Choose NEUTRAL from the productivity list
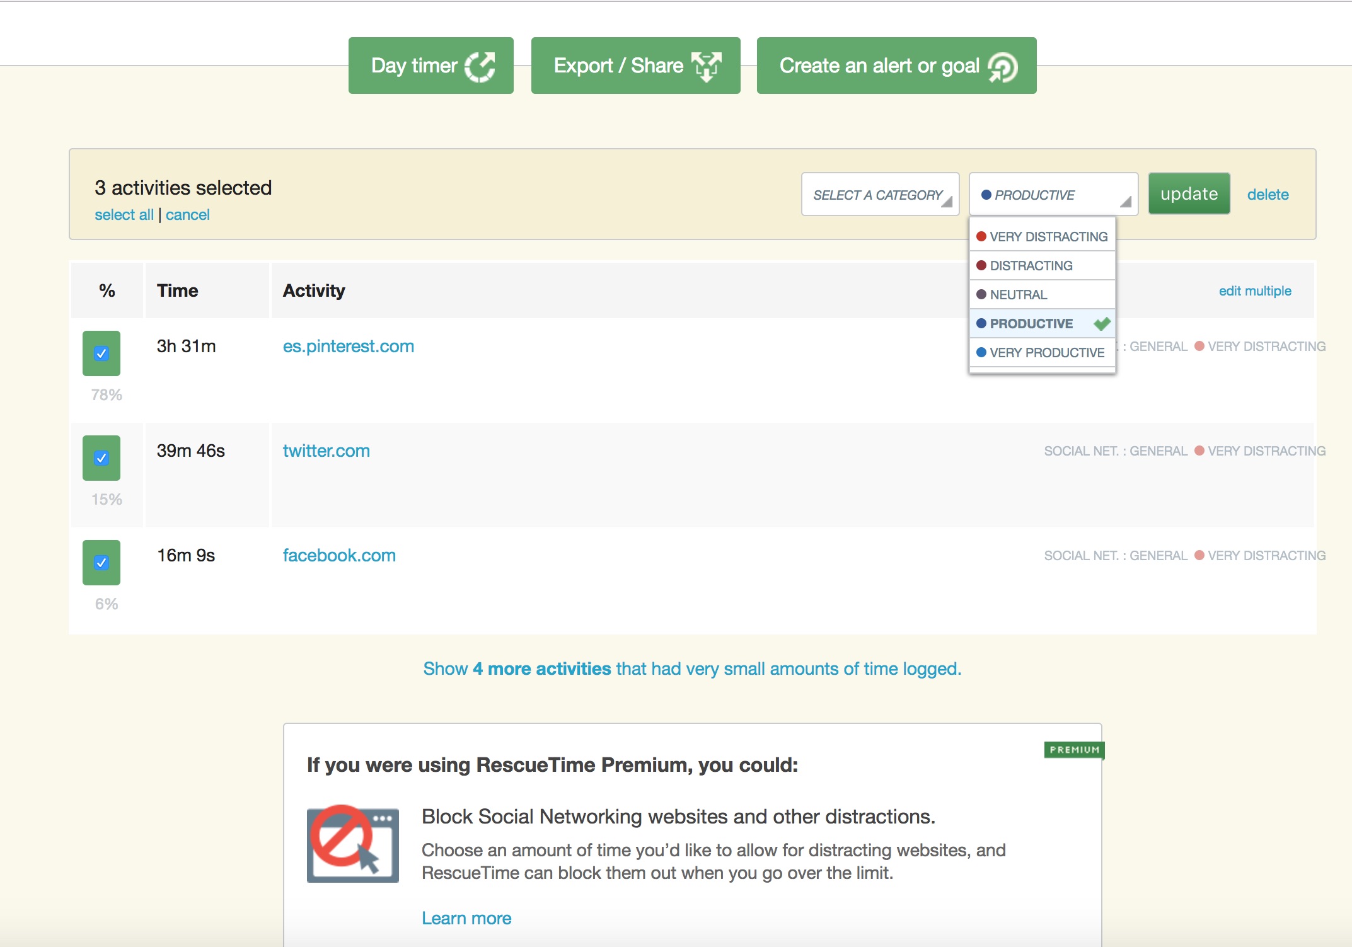This screenshot has width=1352, height=947. point(1043,295)
